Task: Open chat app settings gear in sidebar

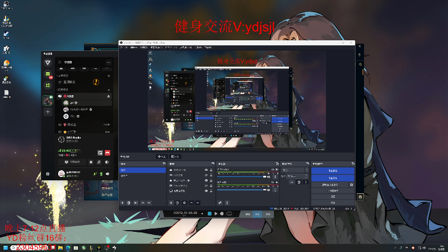Action: point(48,174)
